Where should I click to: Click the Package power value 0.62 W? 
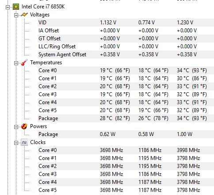click(107, 134)
